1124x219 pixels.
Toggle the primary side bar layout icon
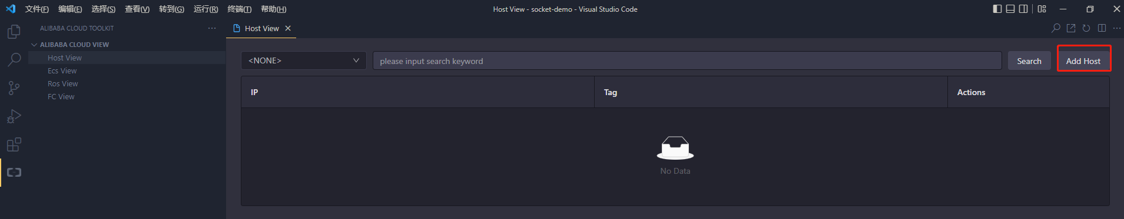[x=997, y=9]
